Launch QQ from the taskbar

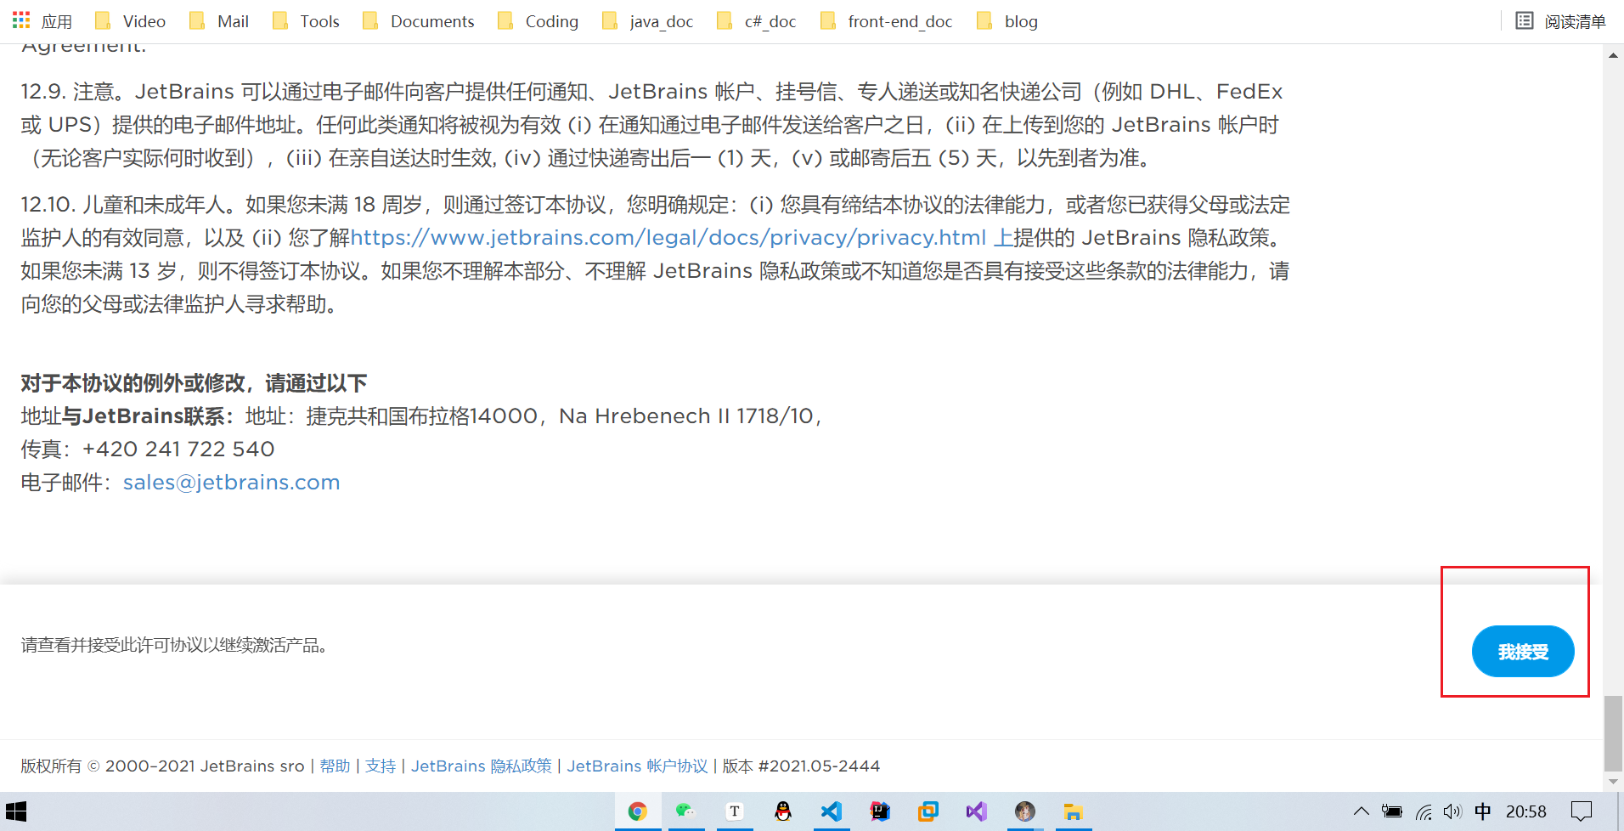(x=783, y=811)
